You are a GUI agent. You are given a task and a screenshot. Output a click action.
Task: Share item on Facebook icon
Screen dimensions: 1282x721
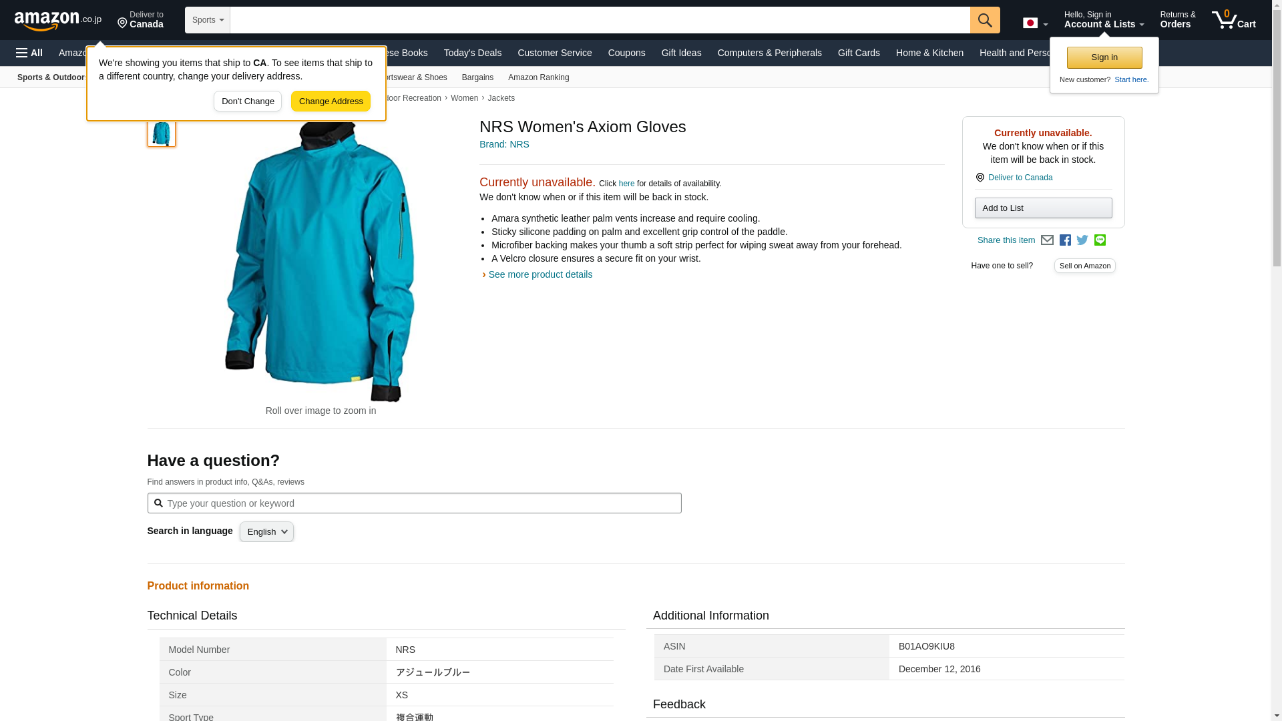(1065, 240)
